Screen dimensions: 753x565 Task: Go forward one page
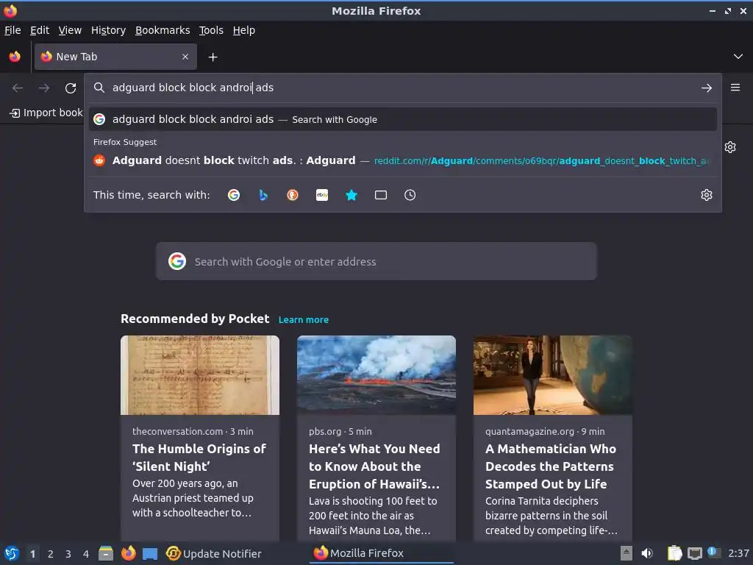pos(44,88)
